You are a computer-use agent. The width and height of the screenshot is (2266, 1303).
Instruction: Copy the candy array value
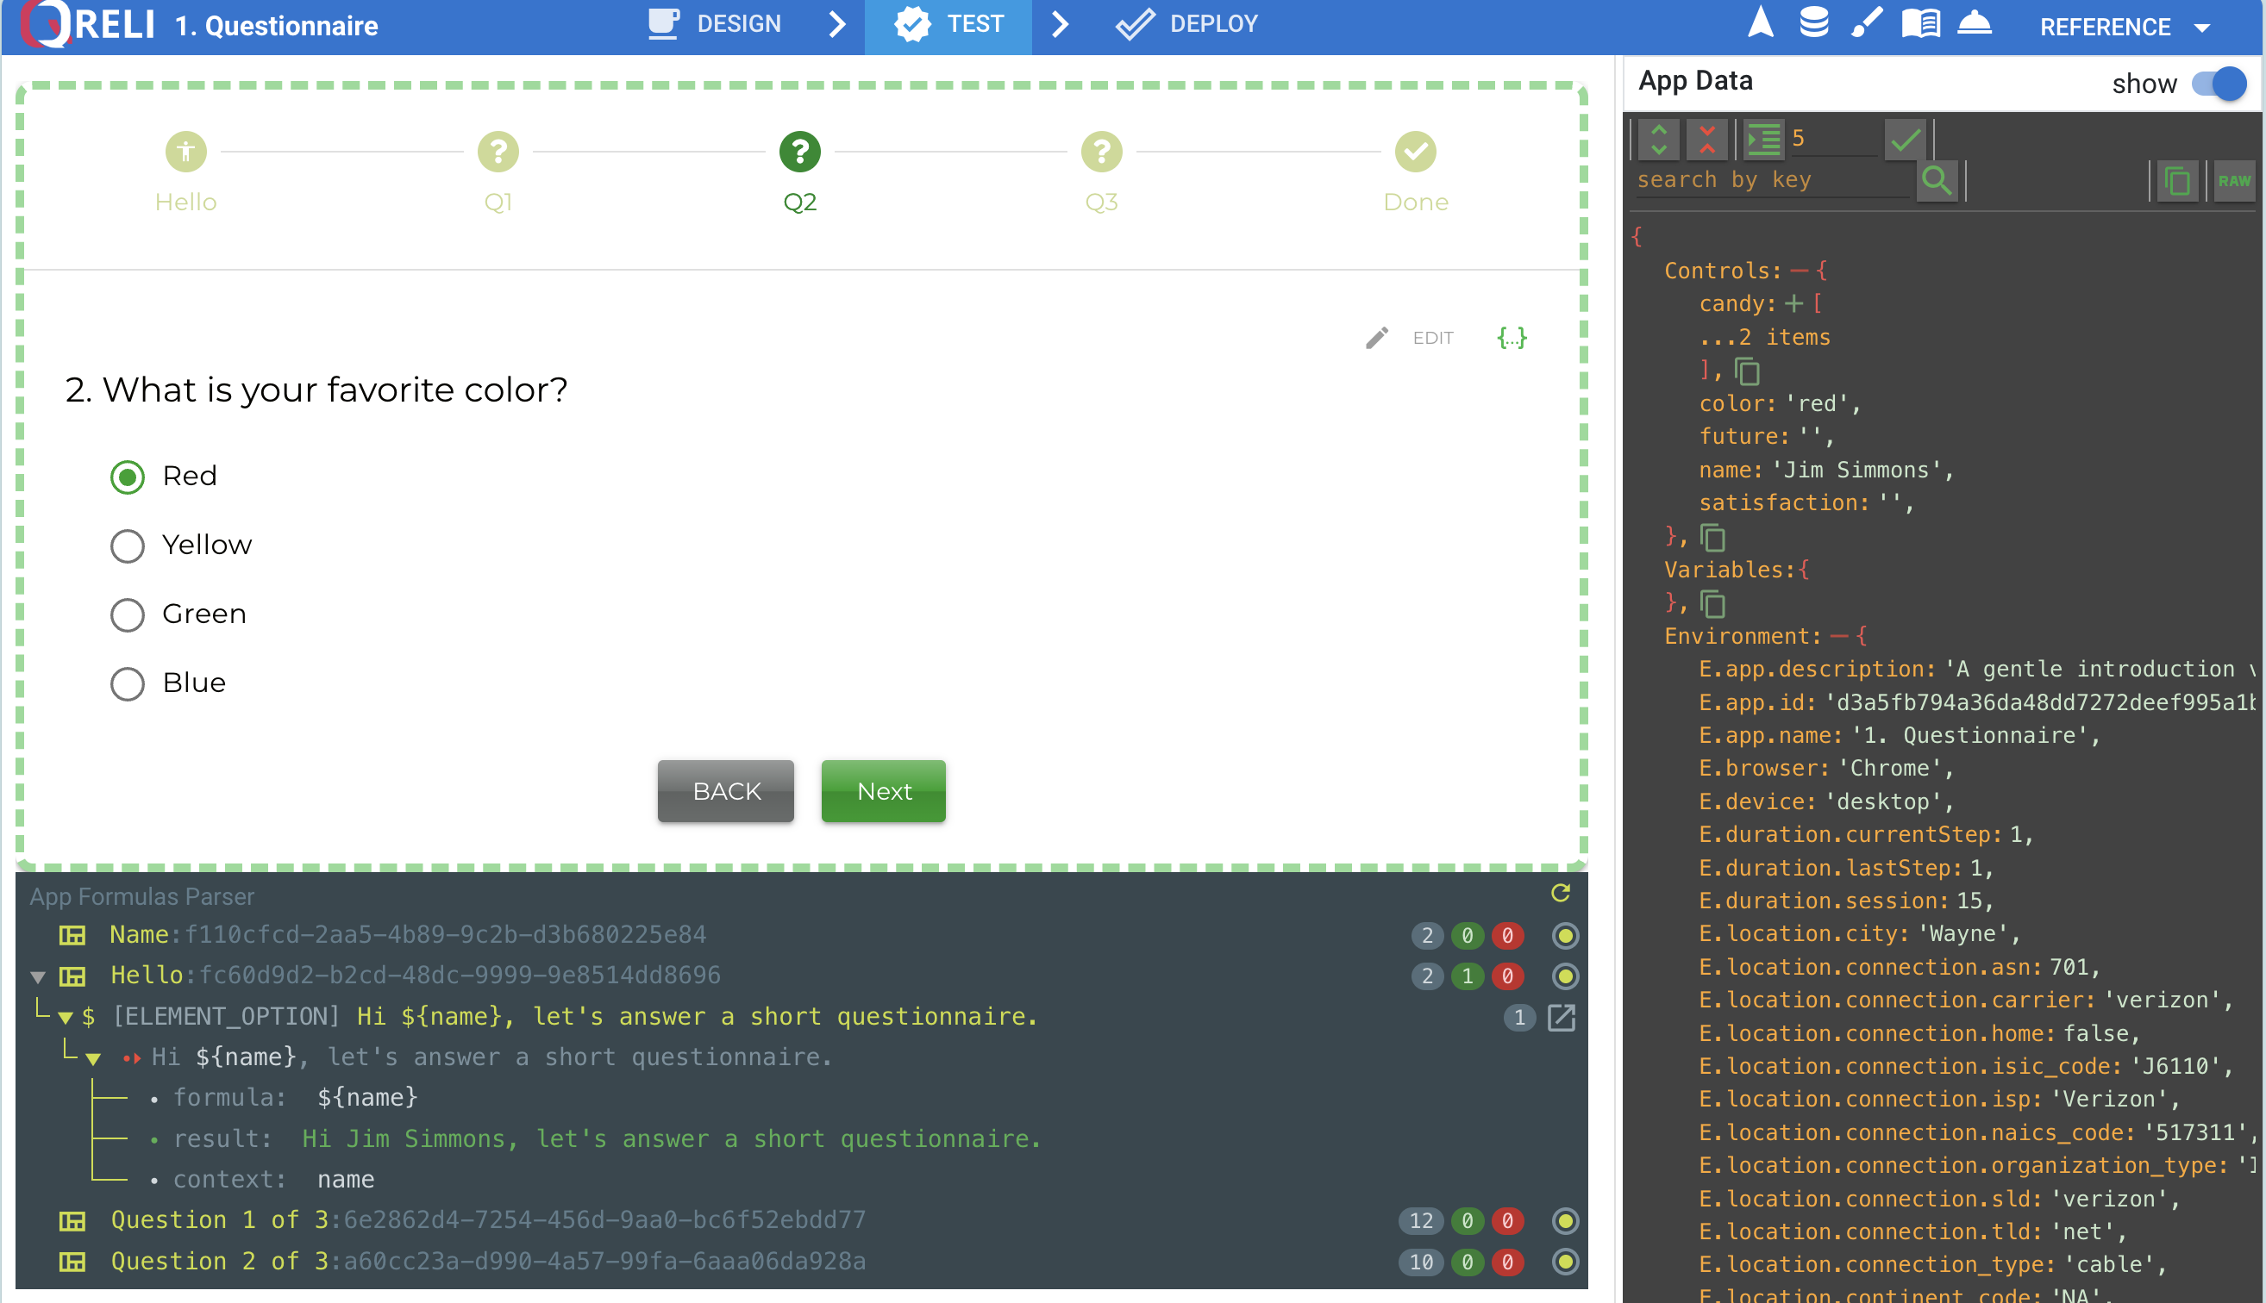pyautogui.click(x=1747, y=371)
